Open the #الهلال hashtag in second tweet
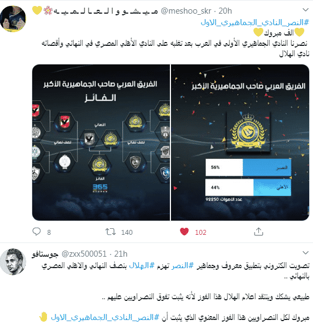313x326 pixels. tap(142, 265)
